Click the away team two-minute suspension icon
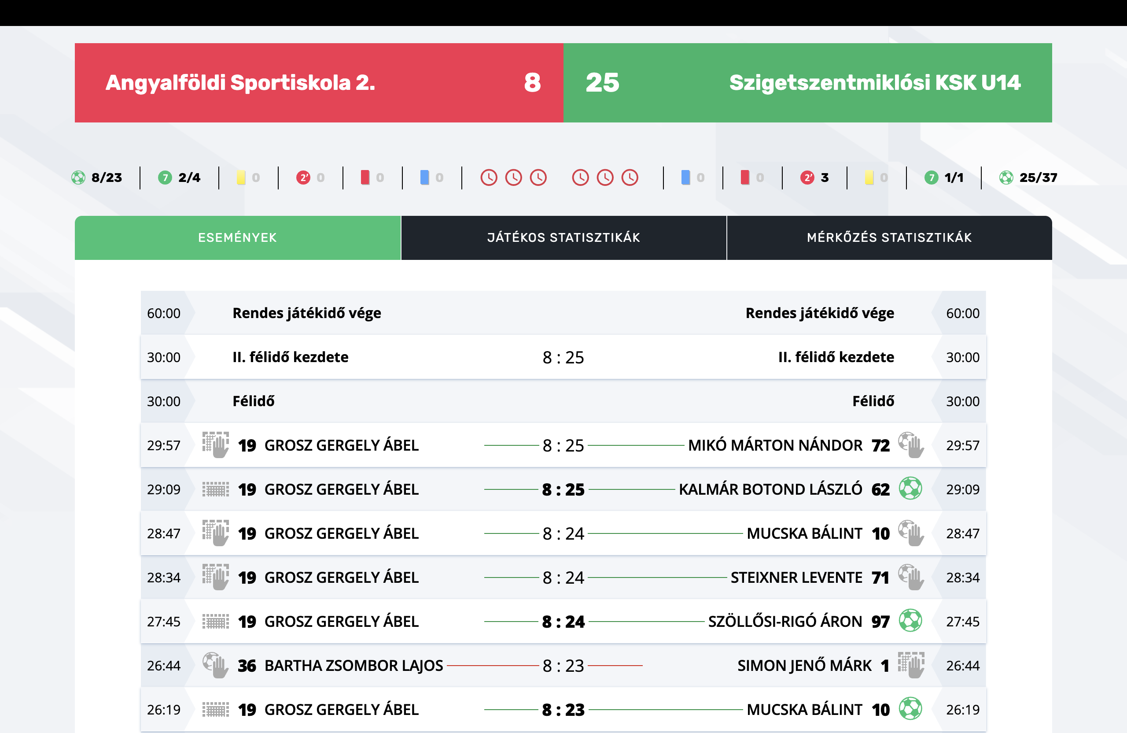 (x=807, y=178)
